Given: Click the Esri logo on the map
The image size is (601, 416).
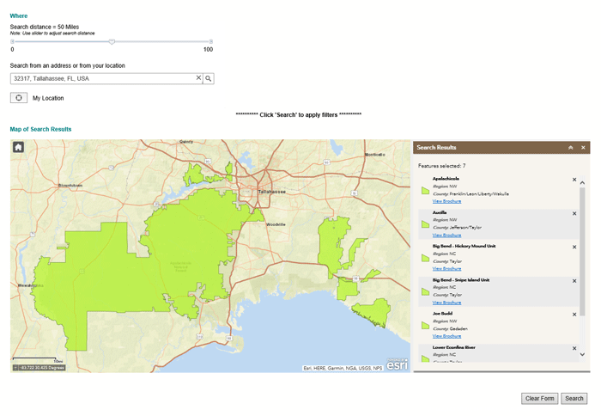Looking at the screenshot, I should 398,364.
